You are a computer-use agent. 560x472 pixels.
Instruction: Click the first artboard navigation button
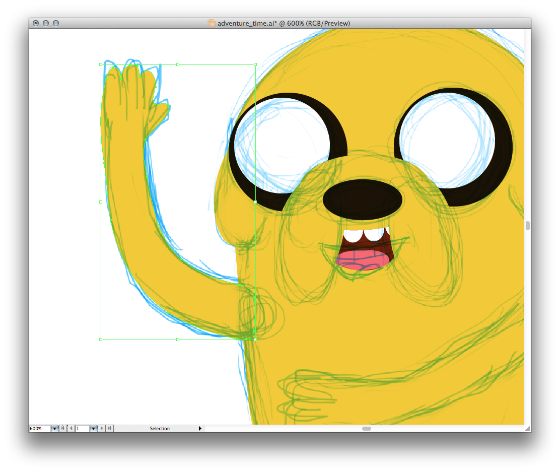(x=62, y=428)
